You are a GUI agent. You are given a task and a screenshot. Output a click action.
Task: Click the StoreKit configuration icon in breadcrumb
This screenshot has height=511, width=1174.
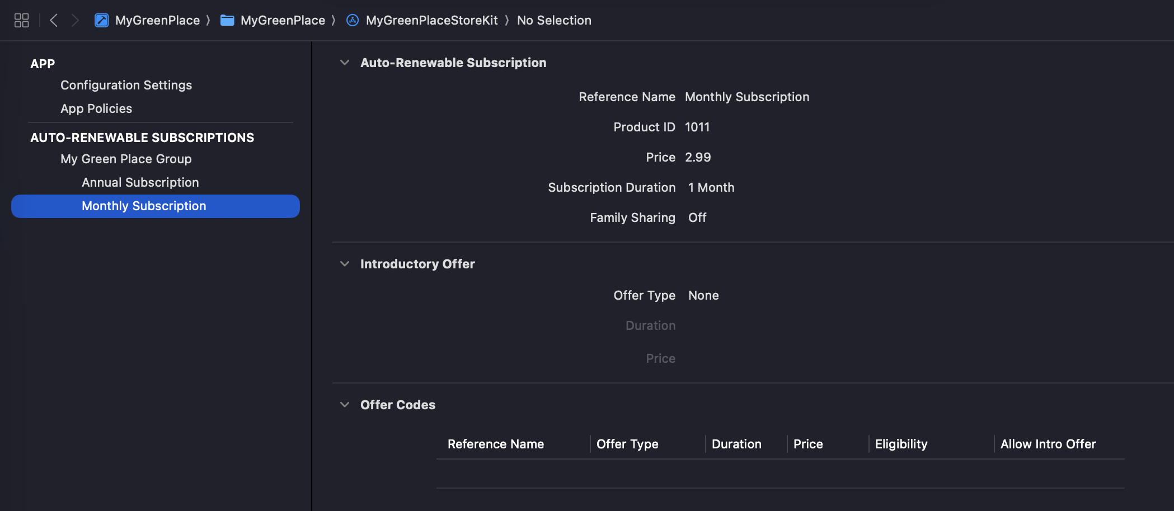tap(353, 20)
